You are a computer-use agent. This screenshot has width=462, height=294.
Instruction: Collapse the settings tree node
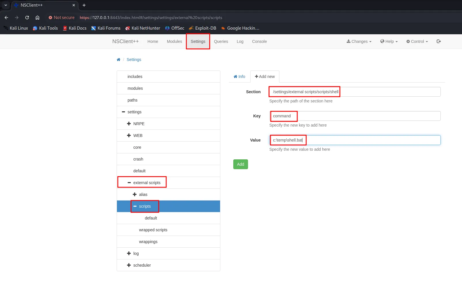pos(124,112)
